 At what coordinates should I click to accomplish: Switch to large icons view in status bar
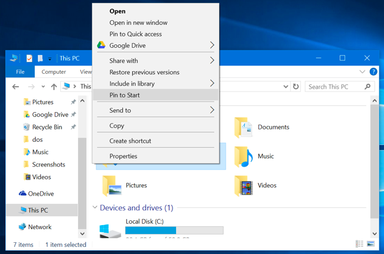point(370,244)
